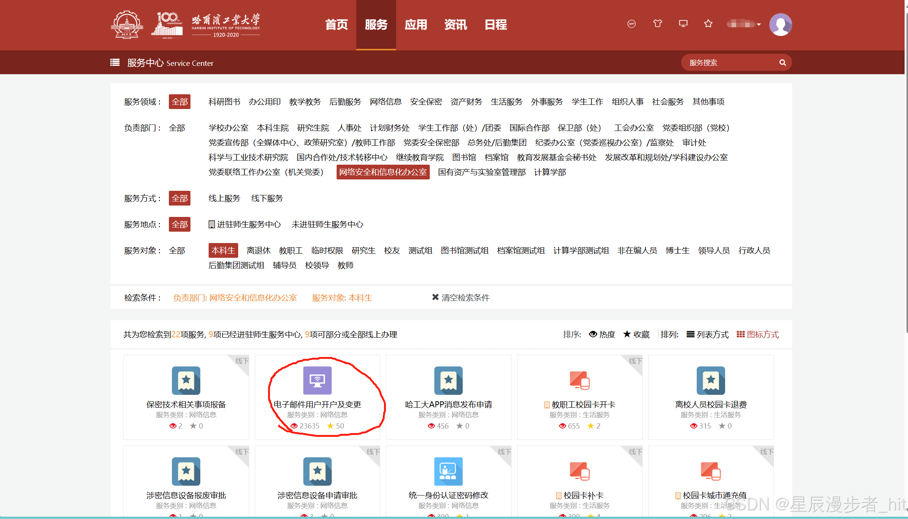Open 电子邮件用户开户及变更 service icon
The height and width of the screenshot is (519, 908).
317,380
